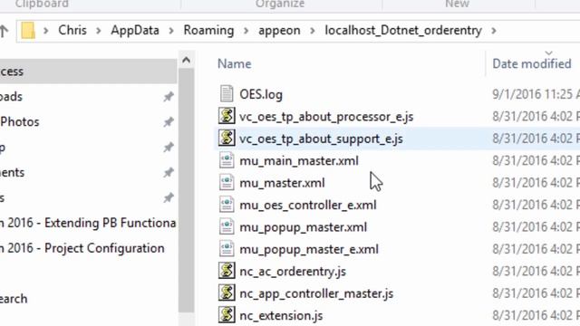Select mu_master.xml file name
580x326 pixels.
coord(282,183)
